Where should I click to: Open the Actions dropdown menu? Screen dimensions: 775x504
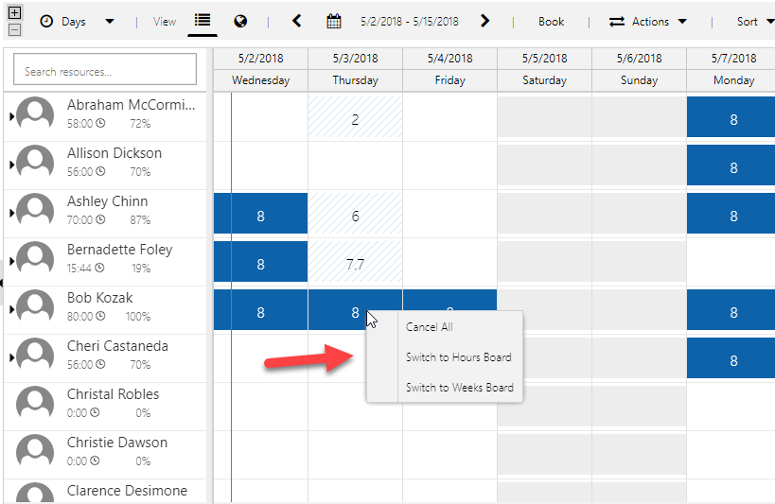[x=648, y=21]
